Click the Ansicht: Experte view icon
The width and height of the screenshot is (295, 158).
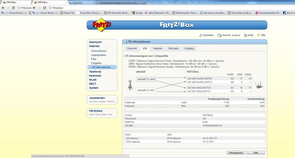point(219,35)
